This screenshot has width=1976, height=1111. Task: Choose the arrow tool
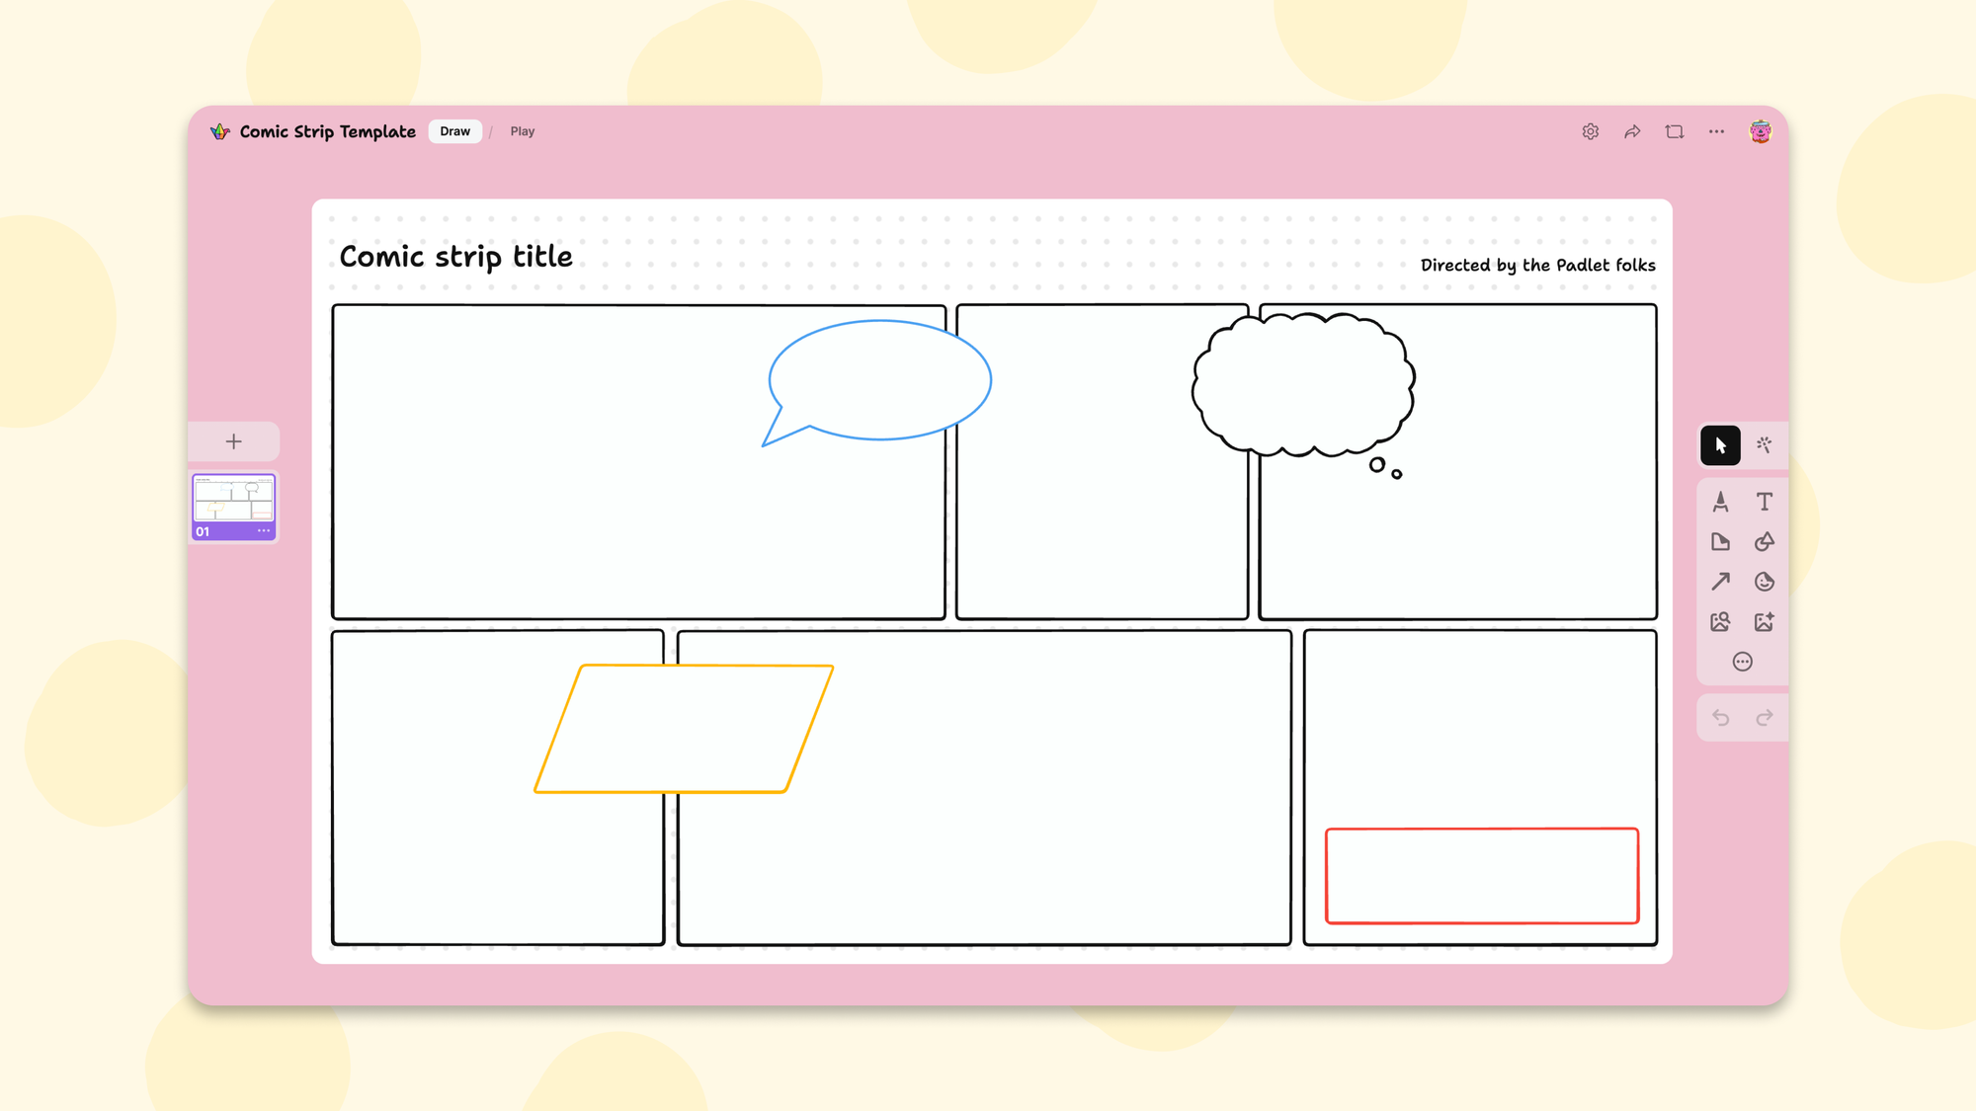coord(1720,582)
